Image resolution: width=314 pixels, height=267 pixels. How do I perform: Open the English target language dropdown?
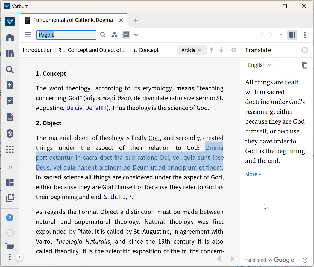tap(259, 65)
